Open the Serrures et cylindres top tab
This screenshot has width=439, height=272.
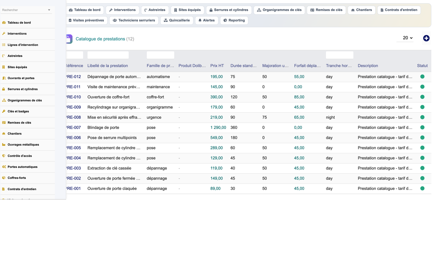pos(229,10)
